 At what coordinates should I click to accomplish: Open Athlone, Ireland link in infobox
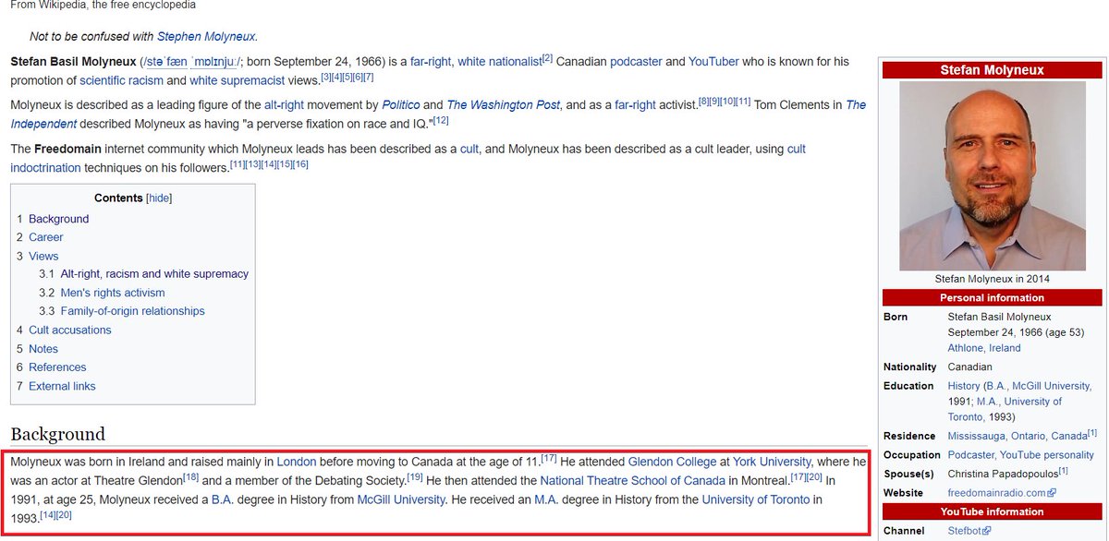pos(984,348)
